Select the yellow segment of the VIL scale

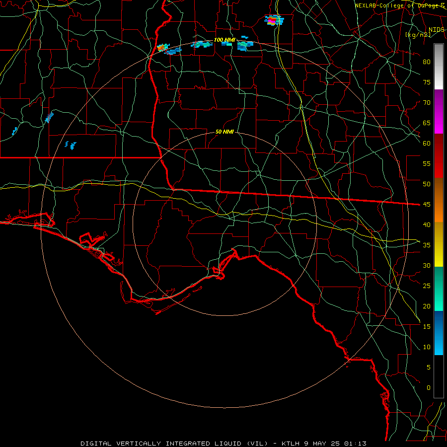(x=439, y=244)
